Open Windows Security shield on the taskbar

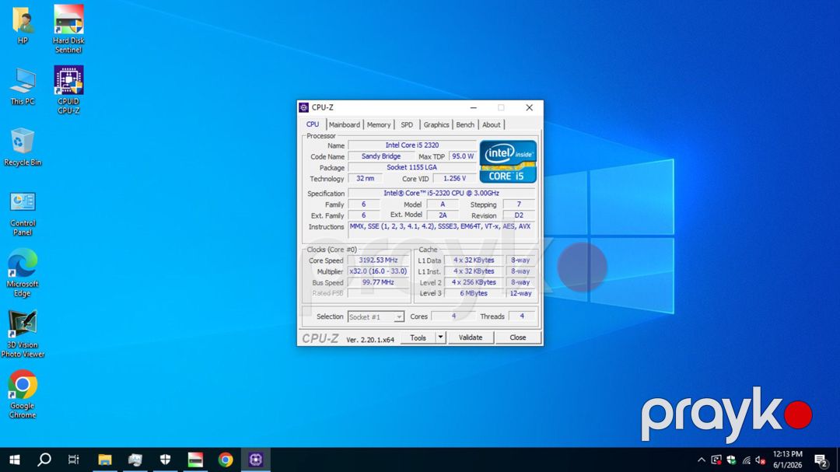point(166,460)
